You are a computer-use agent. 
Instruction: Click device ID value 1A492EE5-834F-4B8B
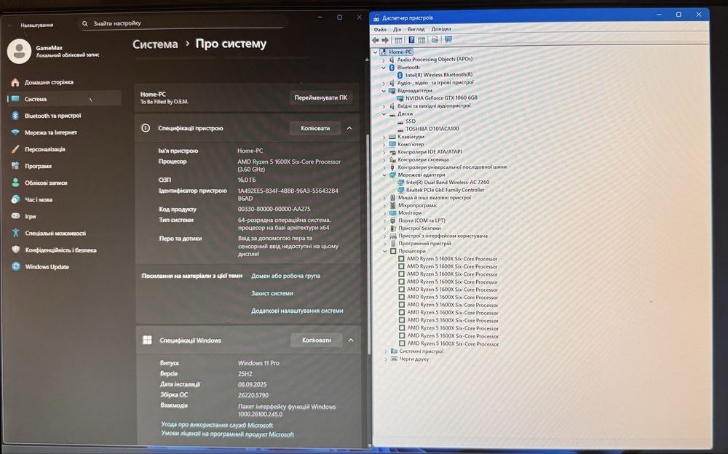[288, 194]
